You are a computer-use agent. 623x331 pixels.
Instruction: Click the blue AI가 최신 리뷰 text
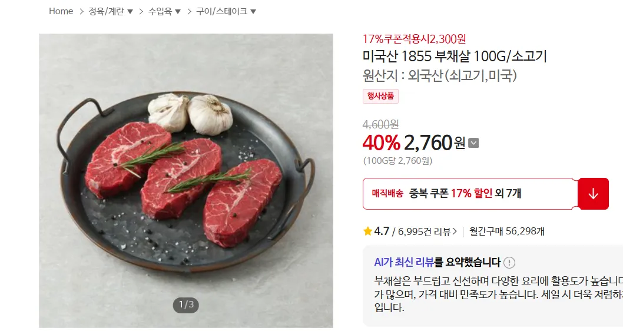coord(404,263)
